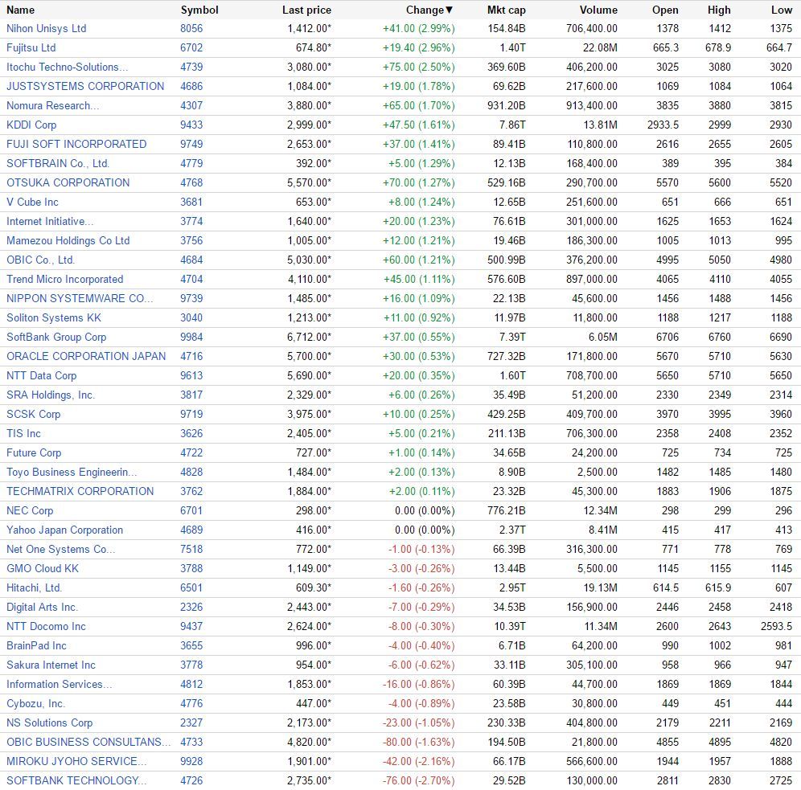The height and width of the screenshot is (790, 801).
Task: Open Net One Systems link
Action: 60,550
